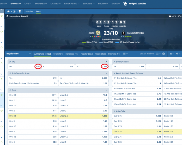Select 2X And Both To Score - Yes 2.22
The height and width of the screenshot is (145, 182).
tap(137, 99)
